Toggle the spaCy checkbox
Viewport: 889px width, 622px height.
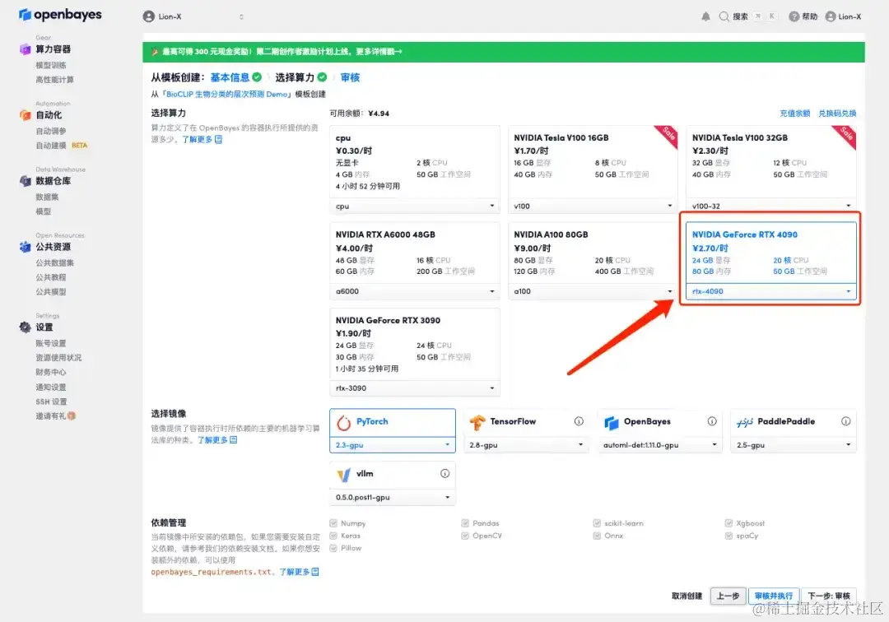point(728,536)
